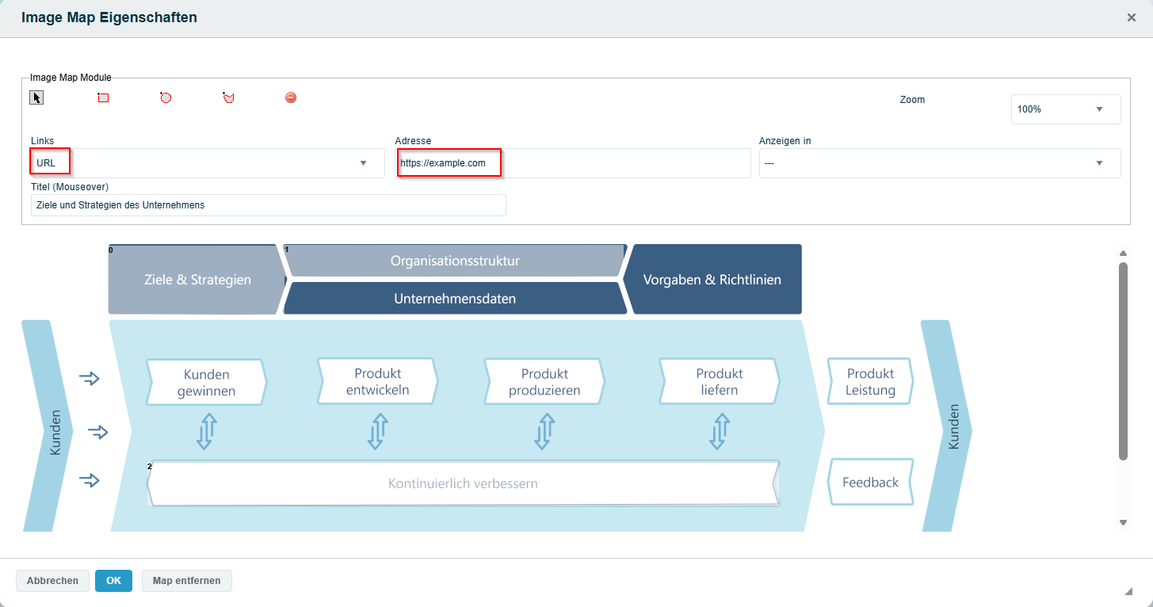Screen dimensions: 1153x607
Task: Select the Organisationsstruktur map area
Action: 455,260
